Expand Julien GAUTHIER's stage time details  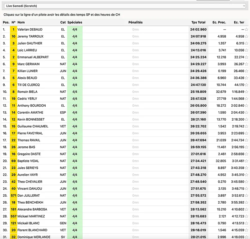pos(125,43)
